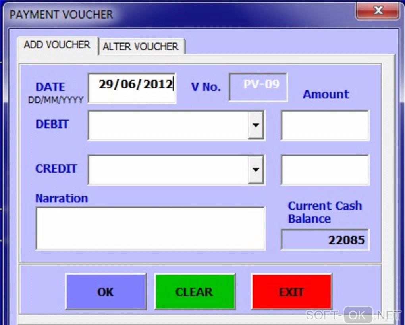Switch to the ADD VOUCHER tab

(57, 45)
